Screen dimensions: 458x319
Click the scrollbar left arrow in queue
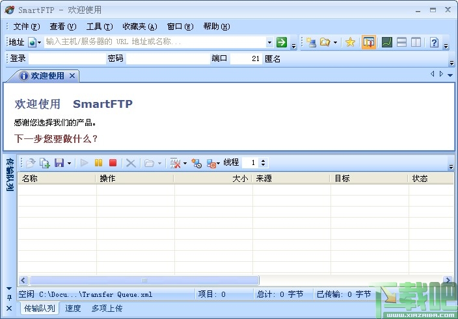pyautogui.click(x=23, y=281)
